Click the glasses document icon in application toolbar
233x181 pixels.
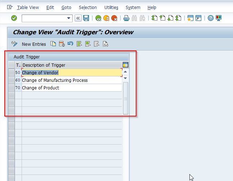coord(106,44)
